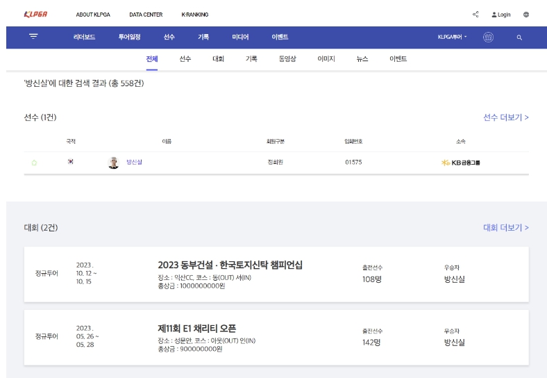The width and height of the screenshot is (547, 378).
Task: Open 리더보드 in the main menu
Action: coord(85,37)
